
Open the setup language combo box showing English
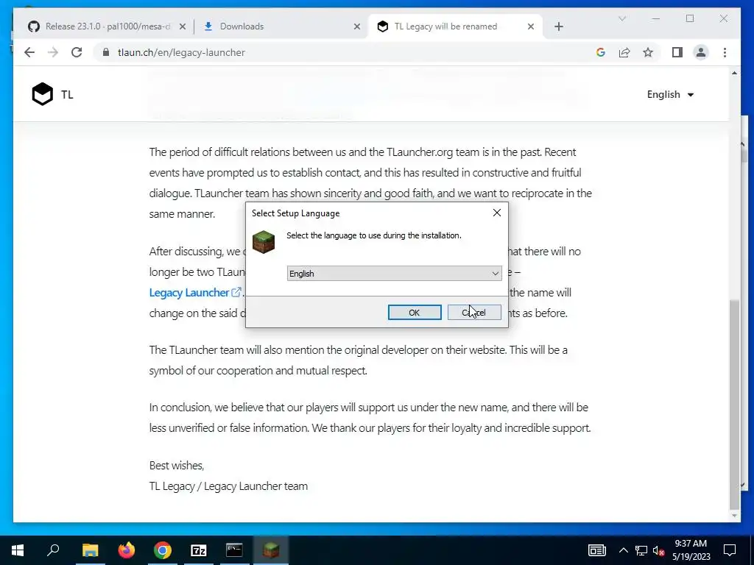click(x=395, y=274)
